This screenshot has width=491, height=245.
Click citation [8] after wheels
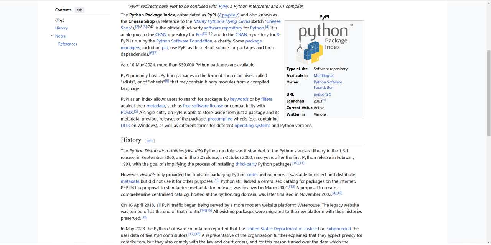click(x=167, y=80)
